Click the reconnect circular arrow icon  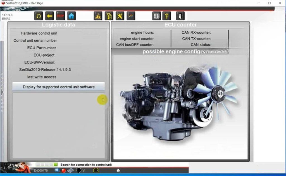(x=38, y=16)
